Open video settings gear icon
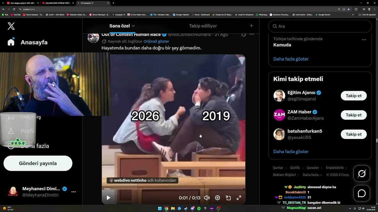This screenshot has width=378, height=212. click(x=217, y=198)
